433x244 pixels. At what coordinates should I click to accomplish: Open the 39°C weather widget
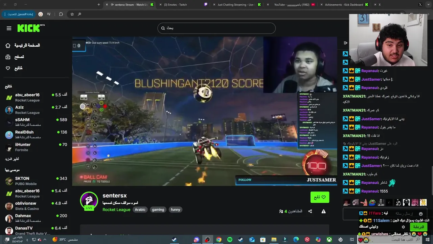[x=65, y=240]
